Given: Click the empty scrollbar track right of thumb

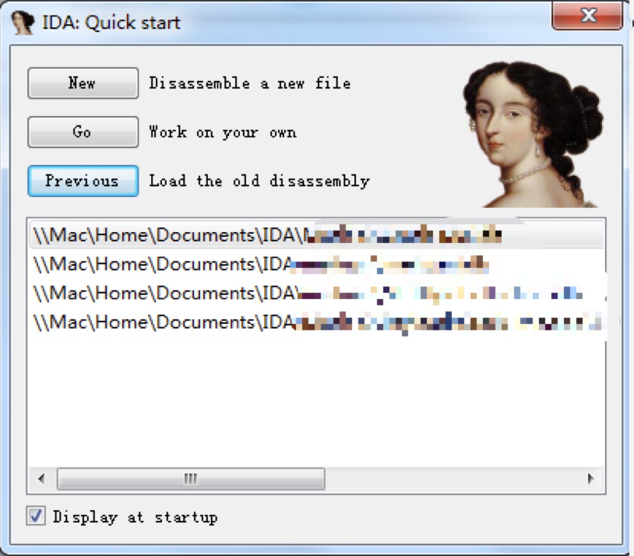Looking at the screenshot, I should pyautogui.click(x=452, y=479).
